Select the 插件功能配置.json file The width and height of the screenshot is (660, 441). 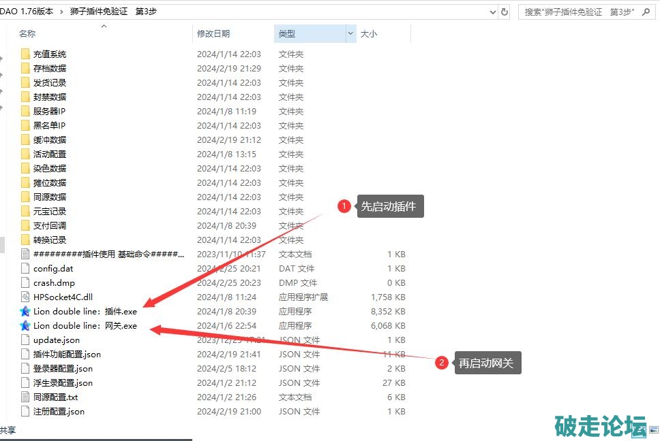[x=67, y=355]
